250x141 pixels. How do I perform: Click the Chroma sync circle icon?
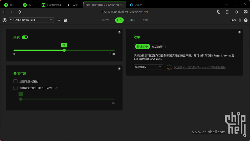pos(169,67)
